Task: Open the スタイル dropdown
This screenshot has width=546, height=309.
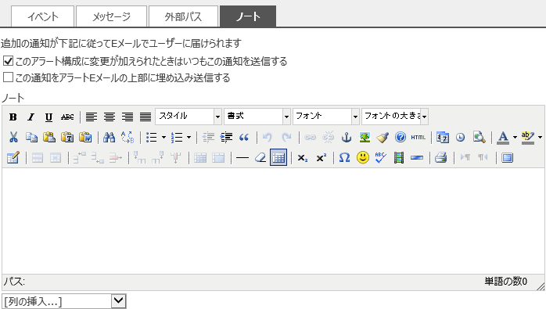Action: click(x=189, y=117)
